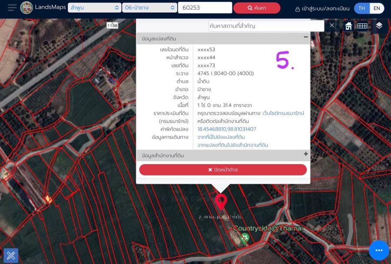Open the blue chat bubble button
The height and width of the screenshot is (264, 391).
379,251
